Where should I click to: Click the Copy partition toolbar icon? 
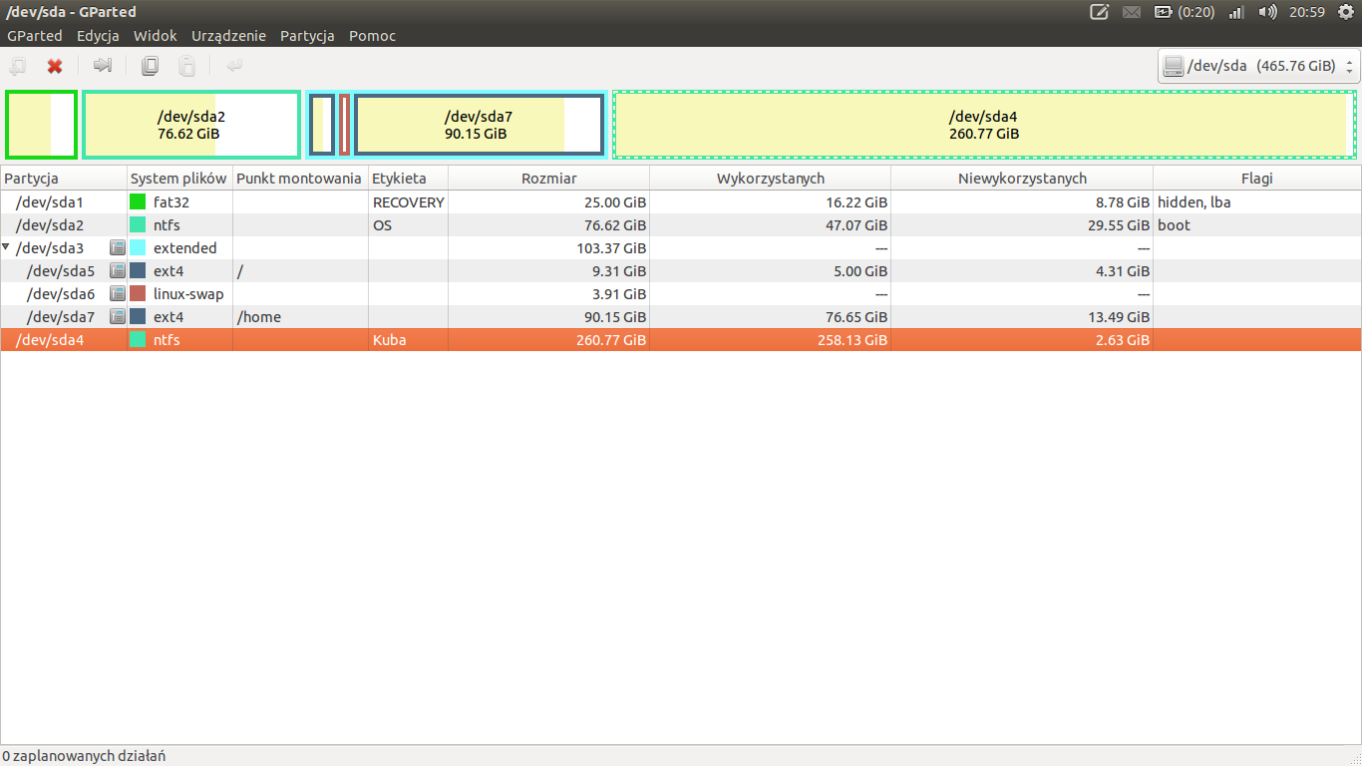(150, 67)
